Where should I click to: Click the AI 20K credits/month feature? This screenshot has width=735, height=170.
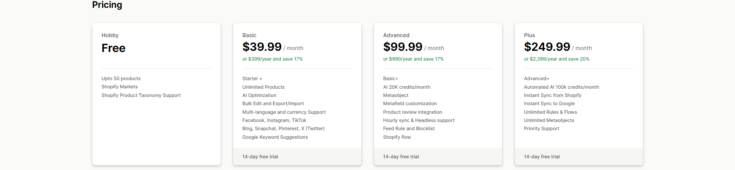coord(406,87)
